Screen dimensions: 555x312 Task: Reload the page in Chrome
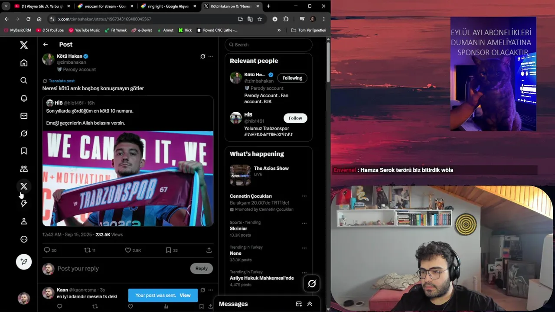(x=28, y=19)
